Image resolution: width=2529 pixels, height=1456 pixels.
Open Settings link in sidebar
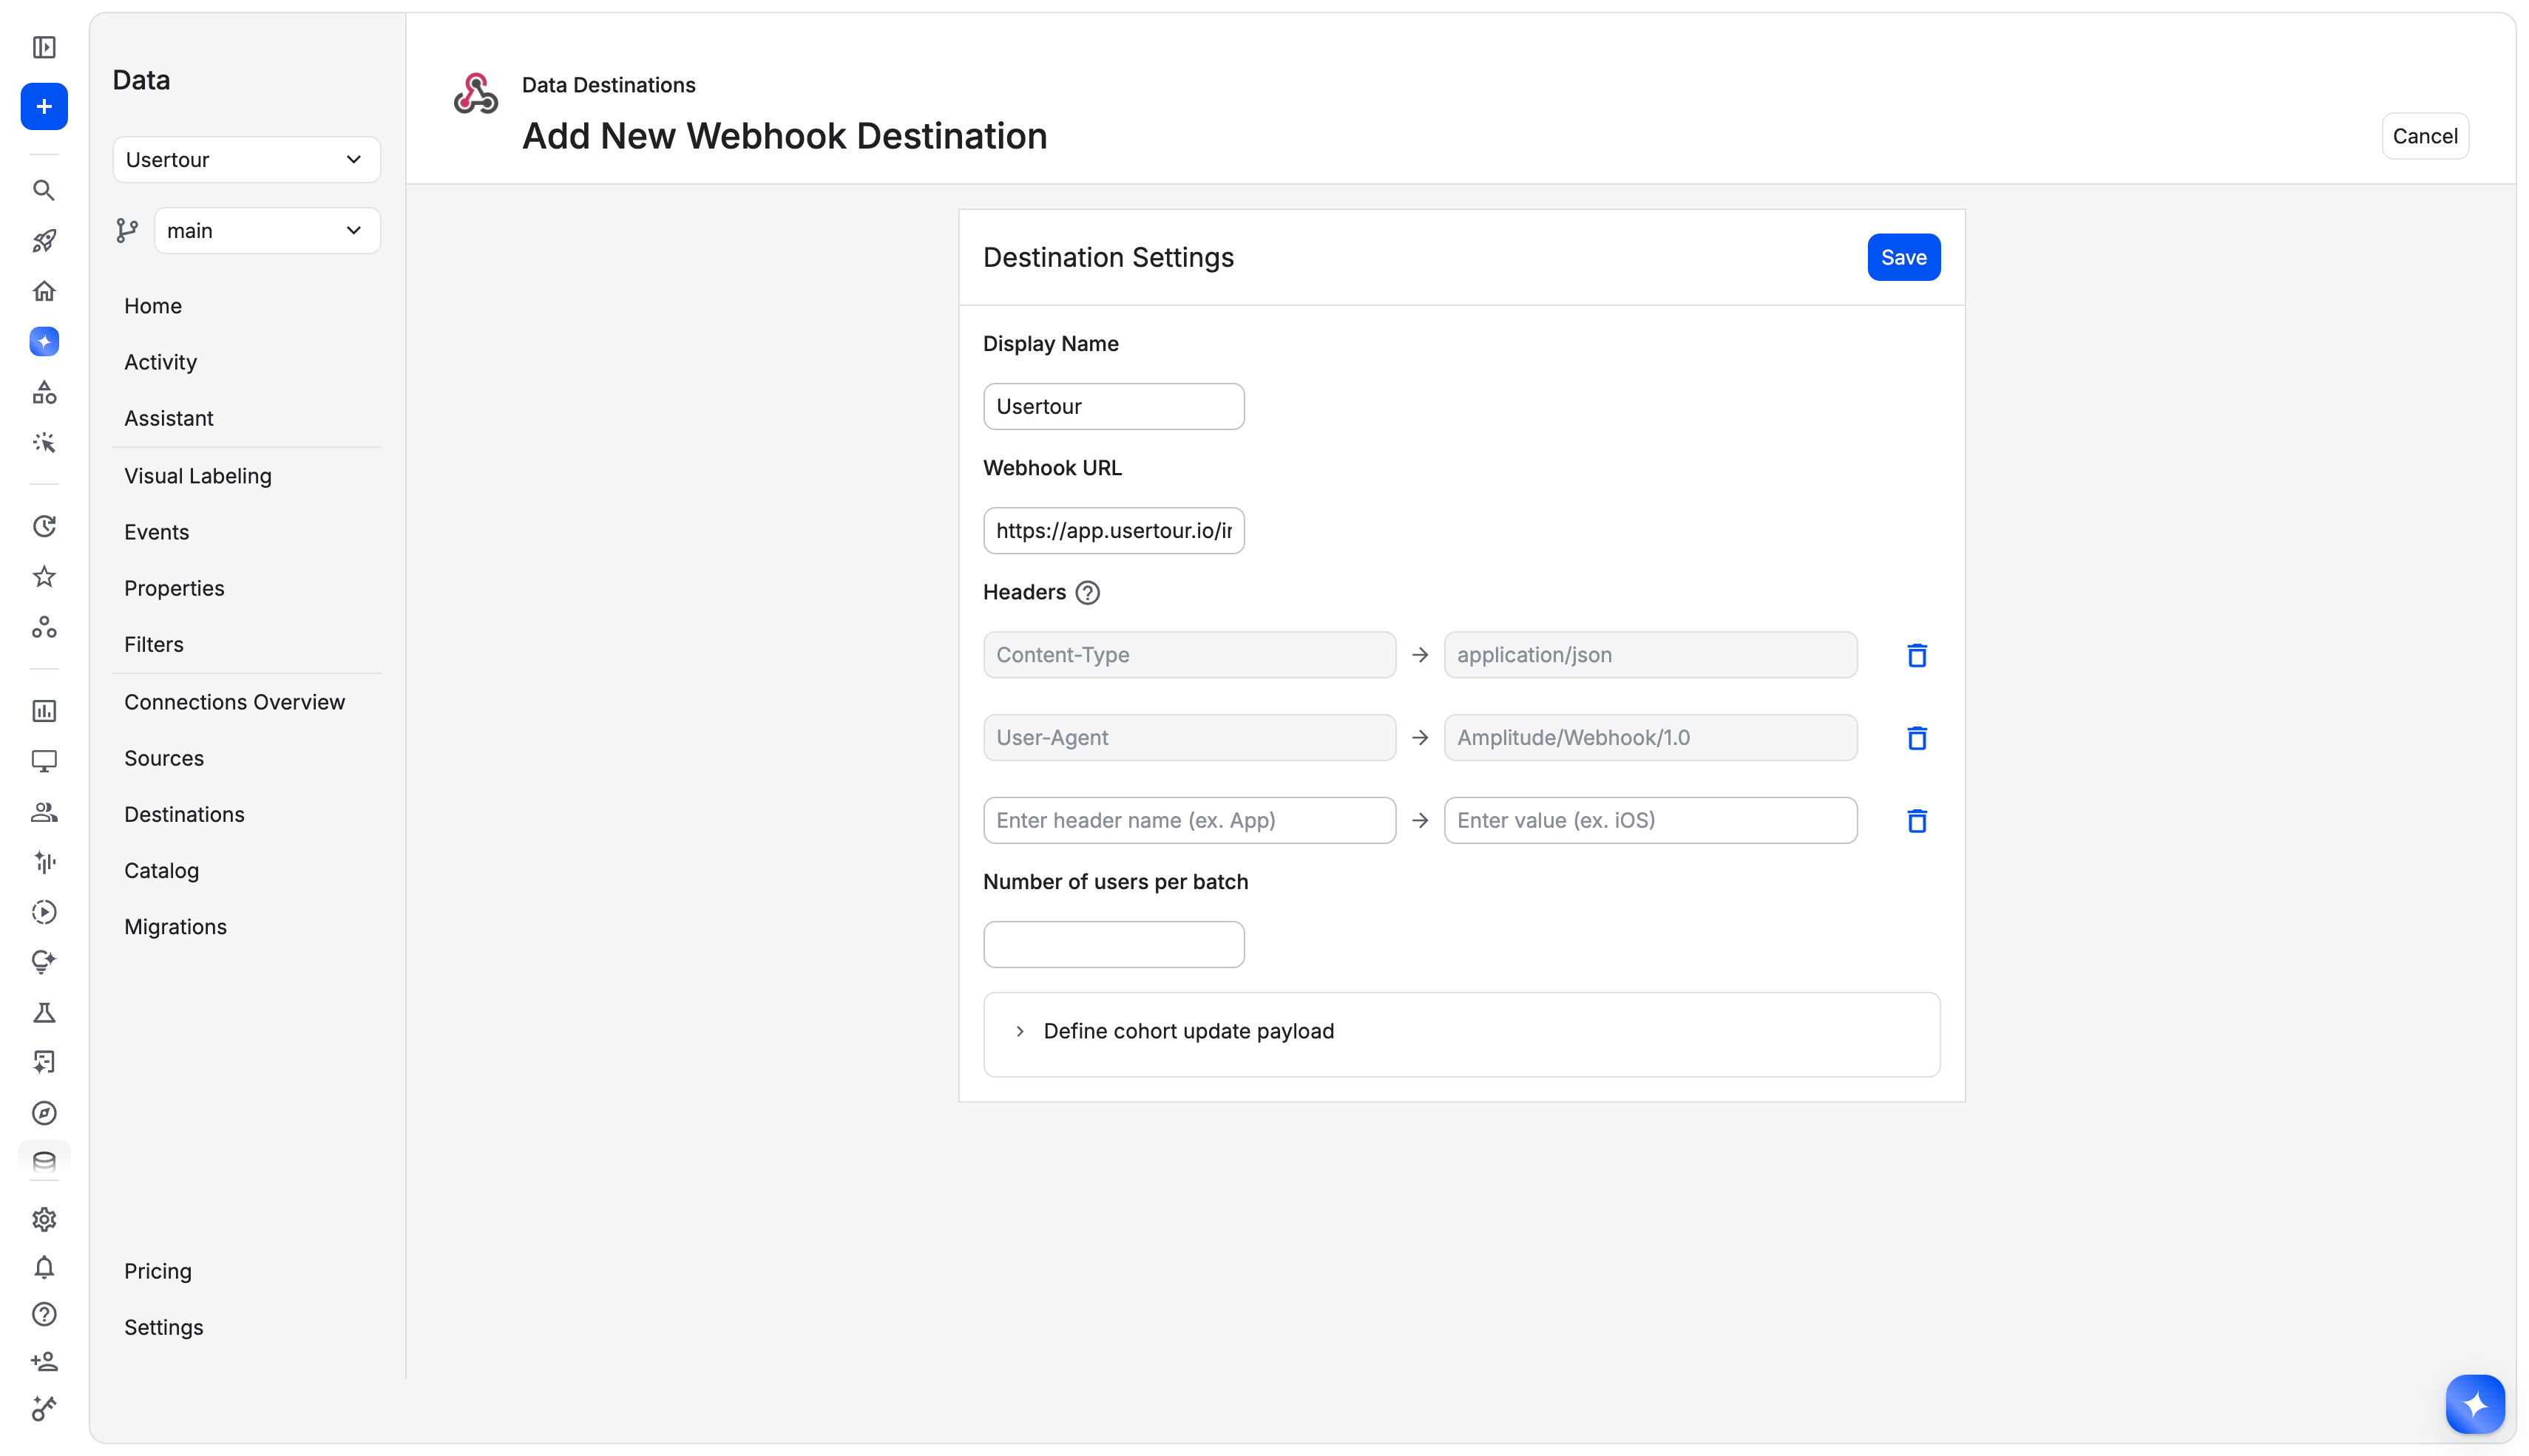pos(164,1327)
